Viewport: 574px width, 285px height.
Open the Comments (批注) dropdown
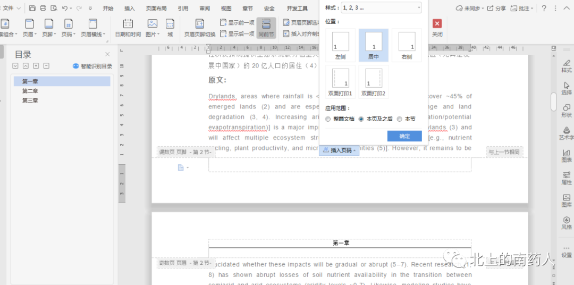(522, 8)
